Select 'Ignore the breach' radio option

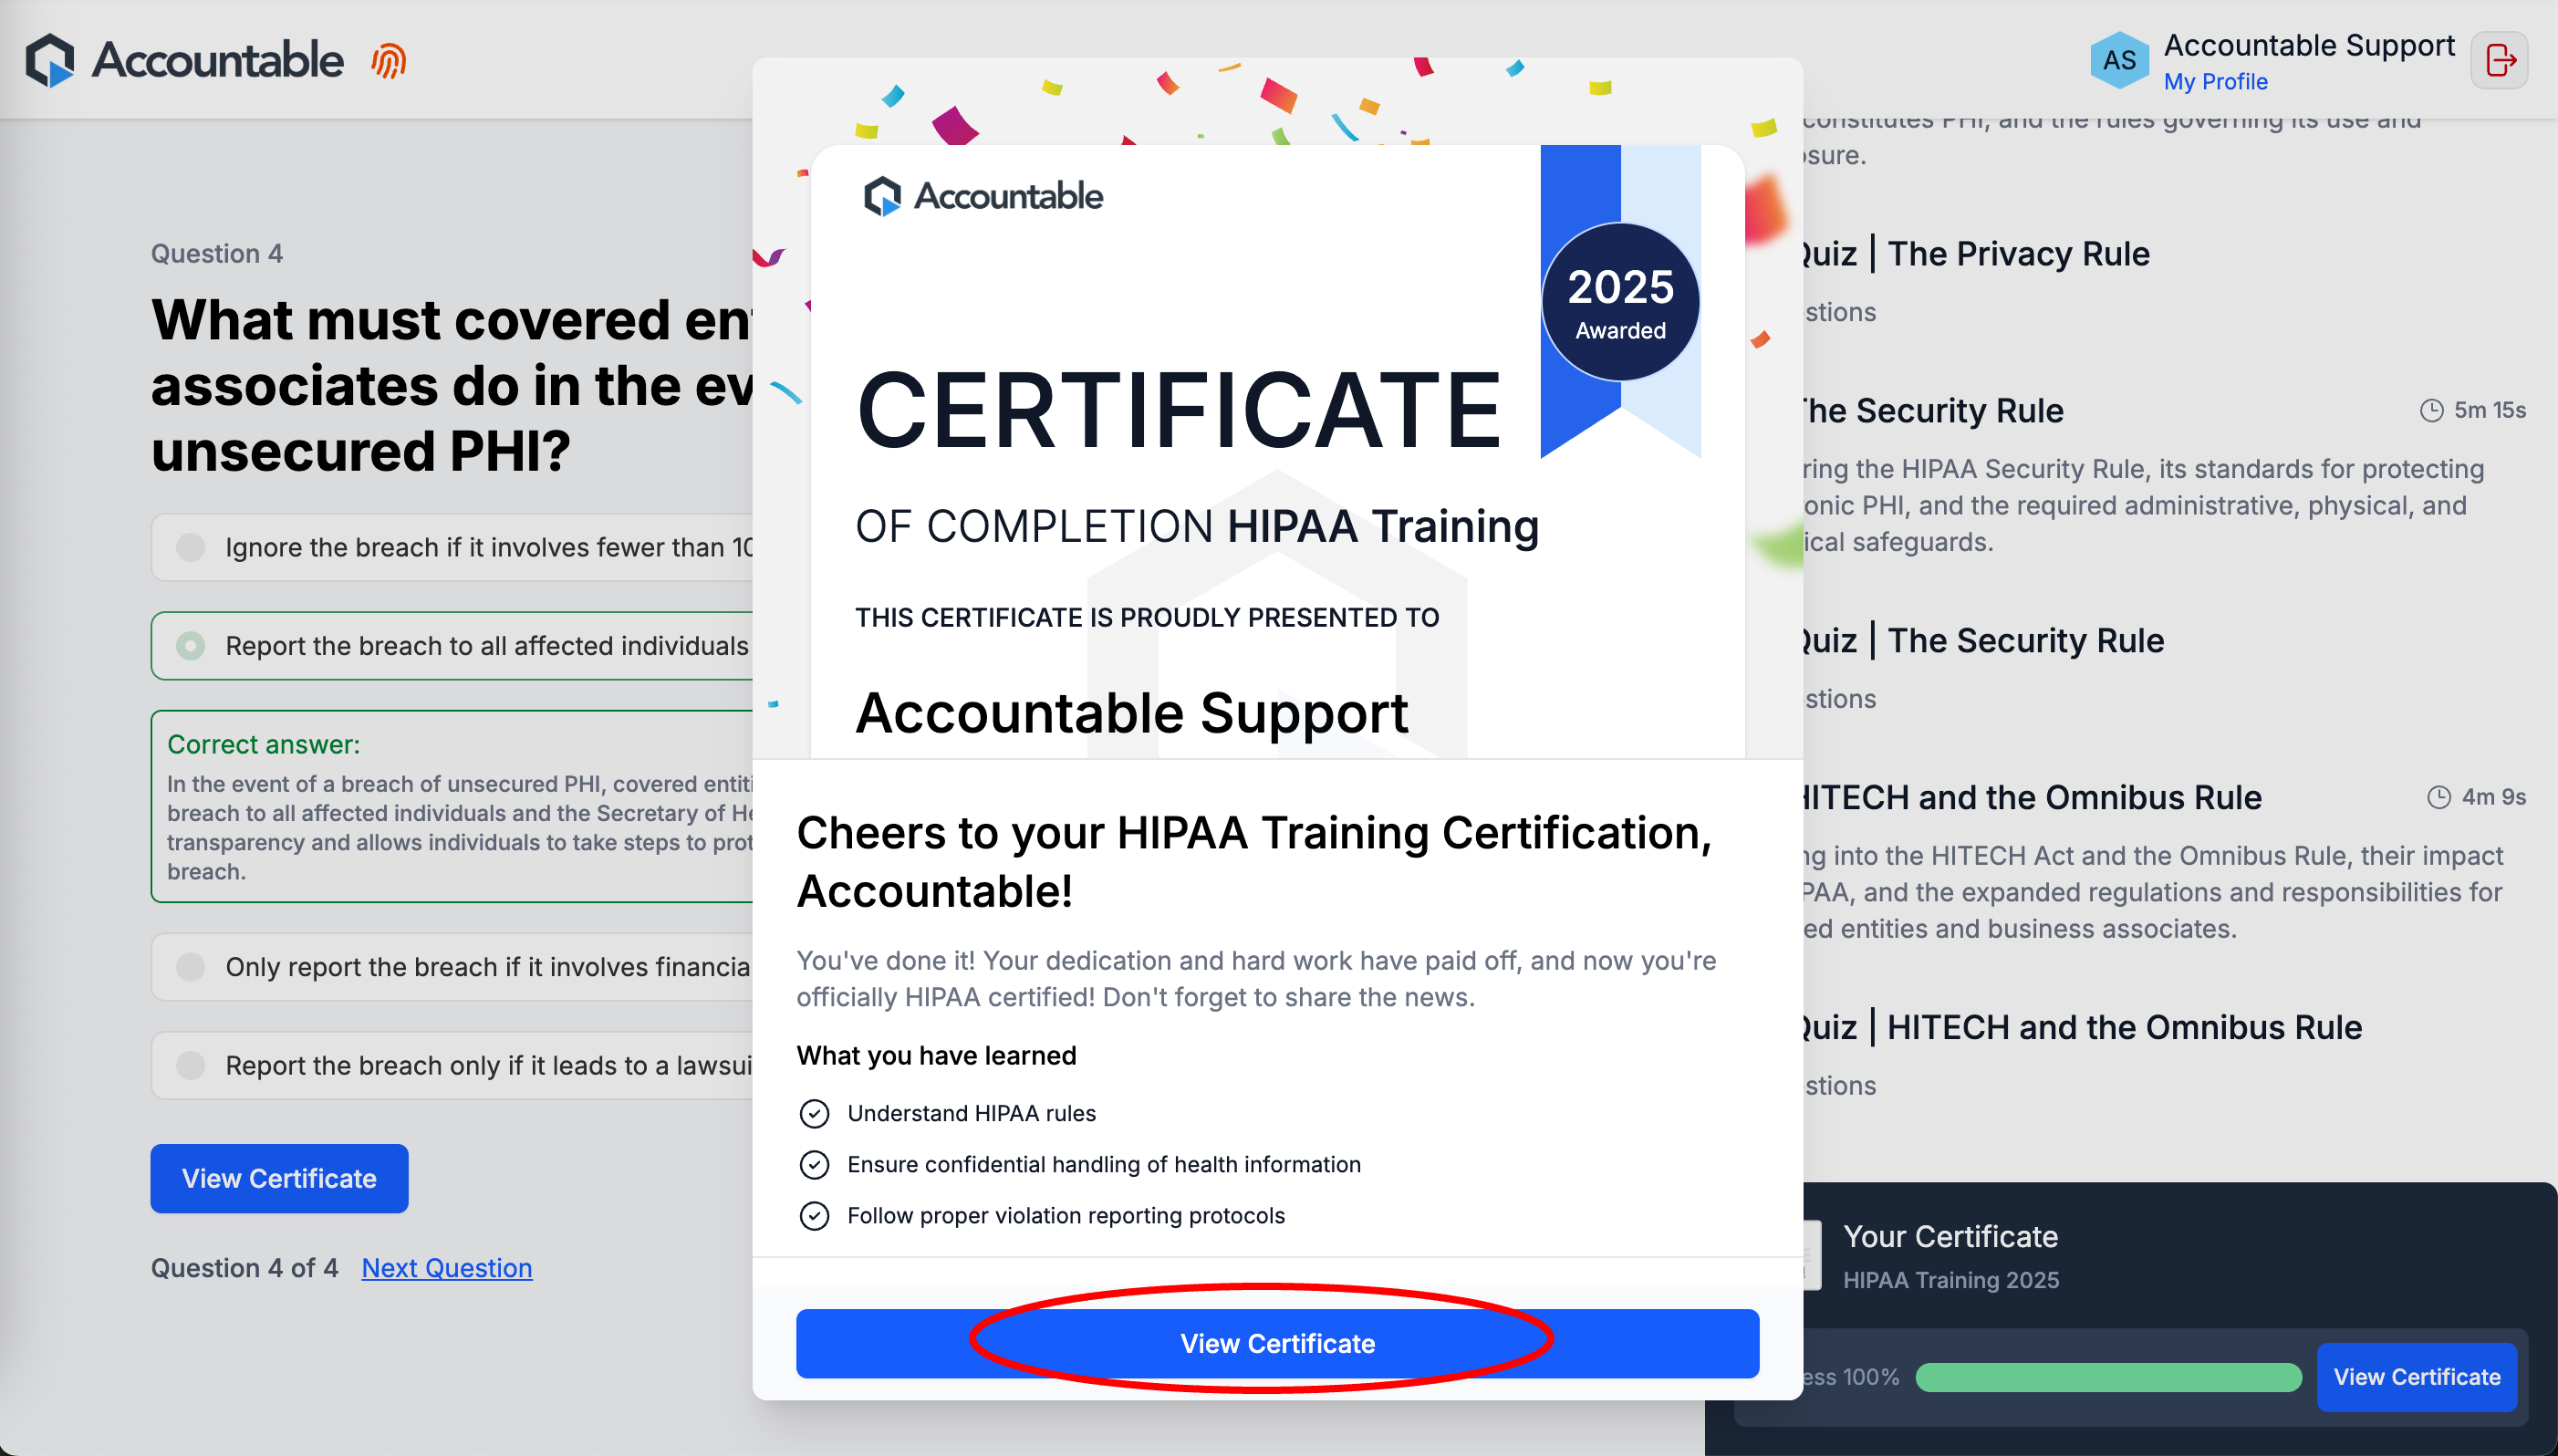(x=190, y=547)
